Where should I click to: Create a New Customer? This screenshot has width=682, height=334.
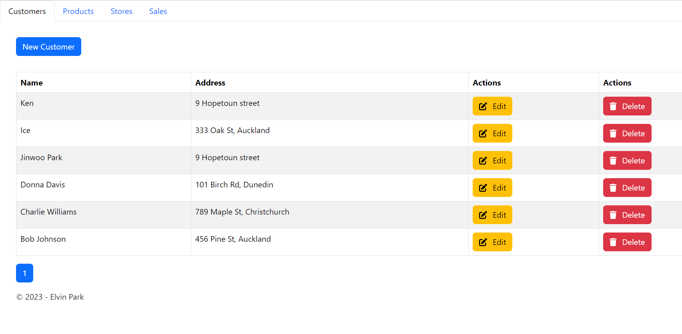point(48,47)
